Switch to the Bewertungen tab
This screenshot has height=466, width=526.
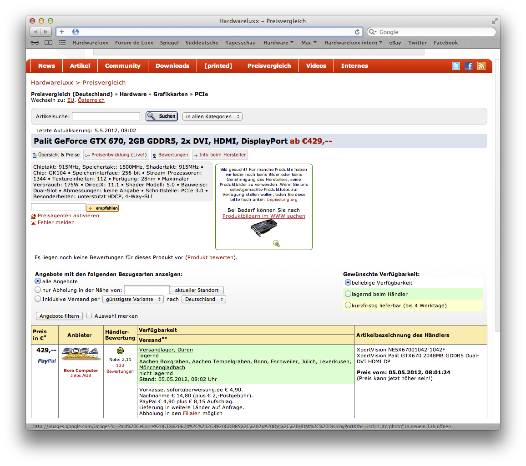171,155
